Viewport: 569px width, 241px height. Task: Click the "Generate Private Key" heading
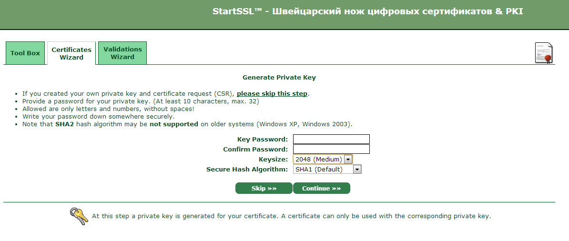pyautogui.click(x=279, y=77)
